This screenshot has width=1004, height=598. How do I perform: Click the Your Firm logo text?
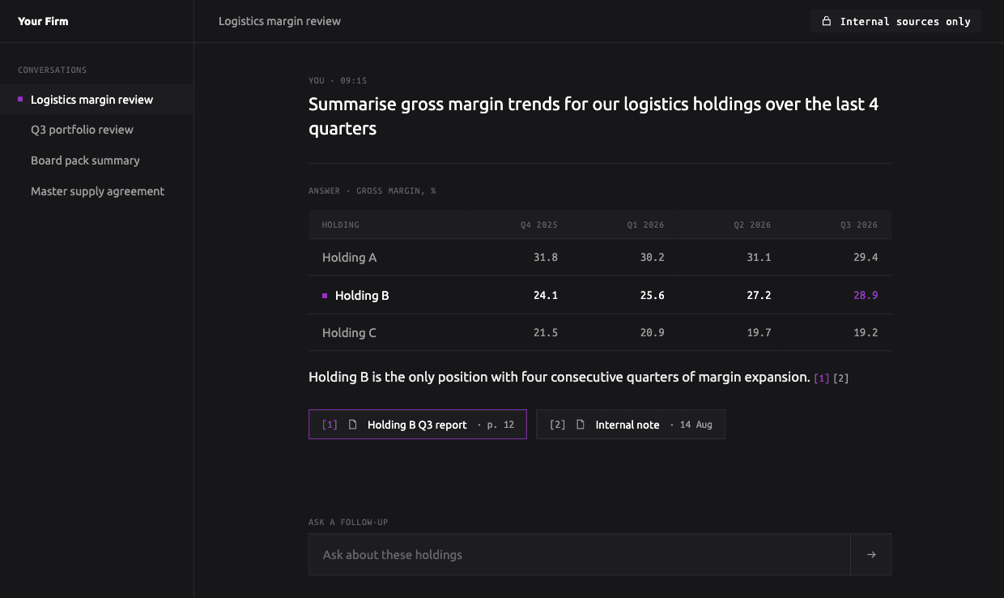coord(43,21)
